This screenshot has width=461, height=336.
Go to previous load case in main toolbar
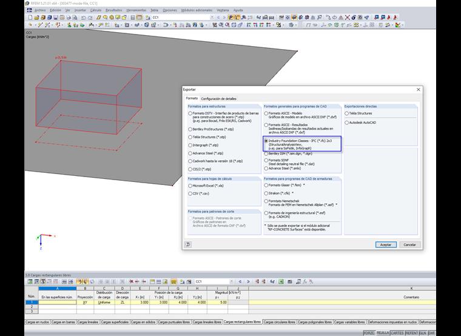218,18
